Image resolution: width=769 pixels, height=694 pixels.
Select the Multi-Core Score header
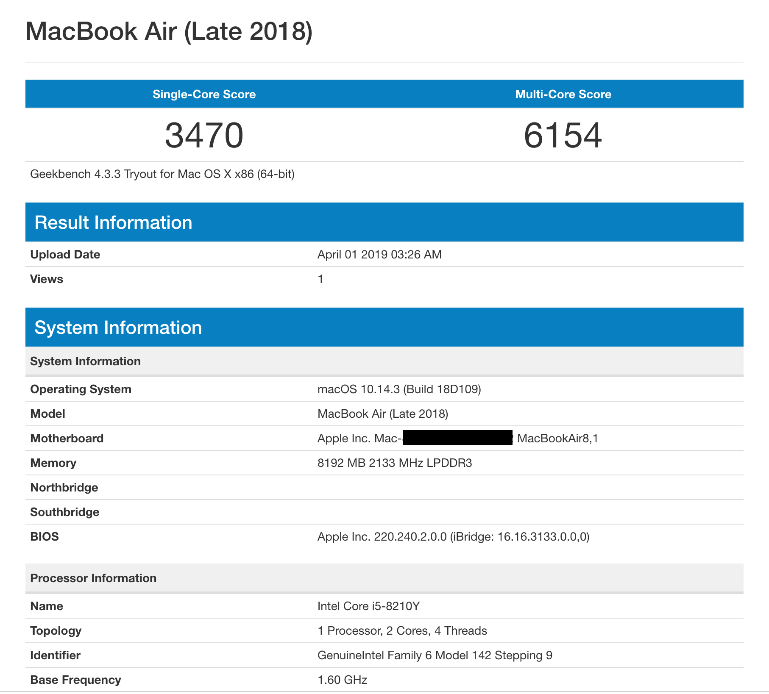[x=563, y=94]
